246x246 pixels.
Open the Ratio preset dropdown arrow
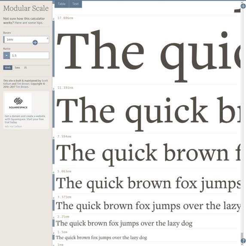point(6,55)
